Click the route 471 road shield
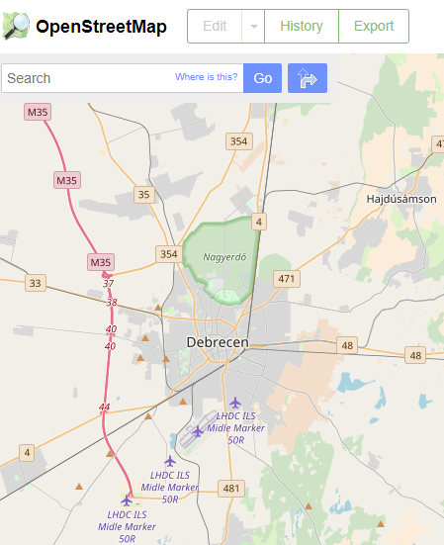 click(287, 279)
